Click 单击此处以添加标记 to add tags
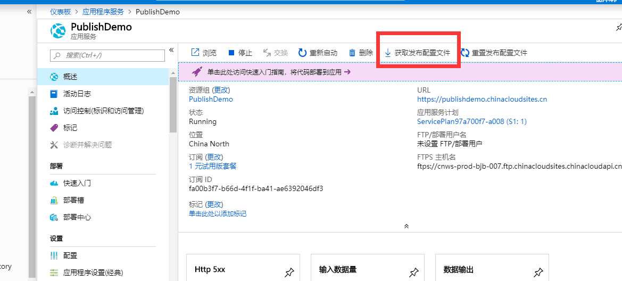622x281 pixels. (218, 214)
